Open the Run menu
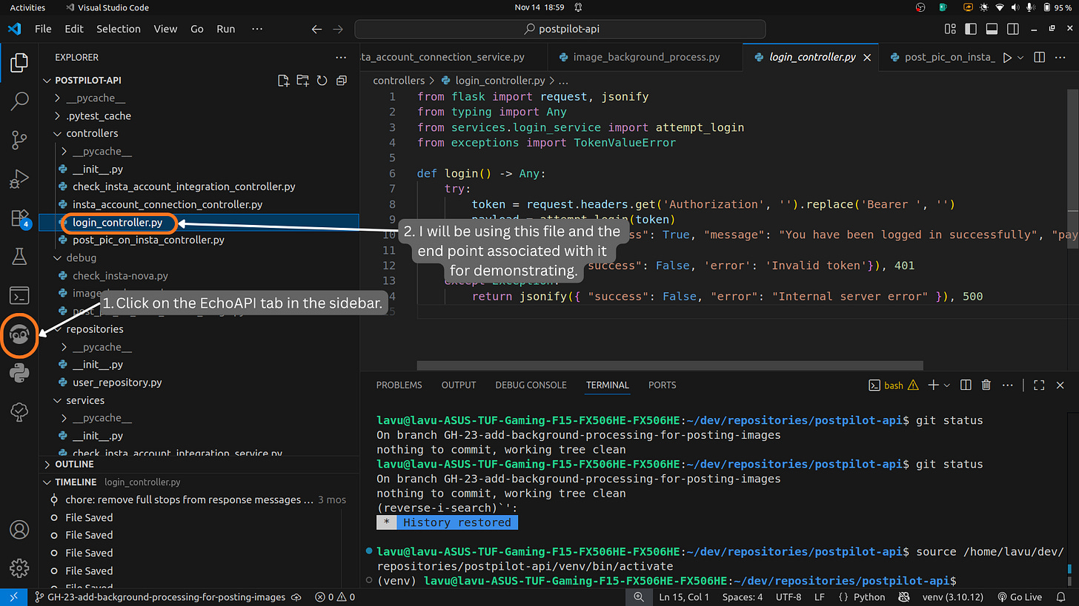1079x606 pixels. pos(226,29)
